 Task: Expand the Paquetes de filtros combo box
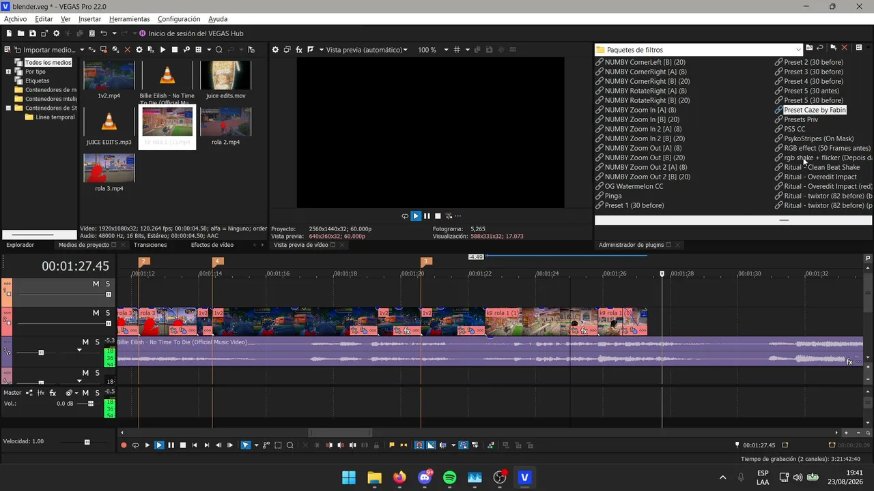[798, 50]
